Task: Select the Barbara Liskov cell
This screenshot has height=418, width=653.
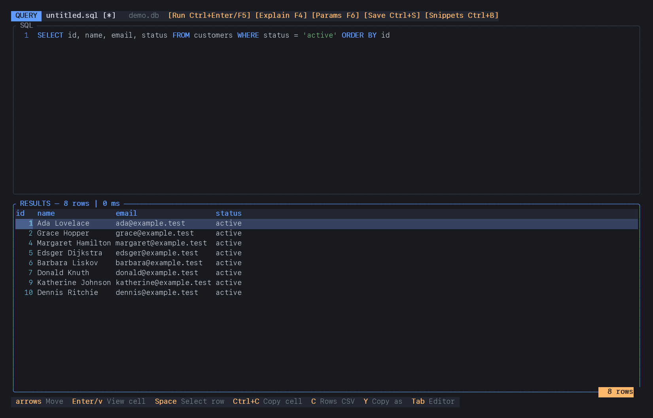Action: (x=68, y=263)
